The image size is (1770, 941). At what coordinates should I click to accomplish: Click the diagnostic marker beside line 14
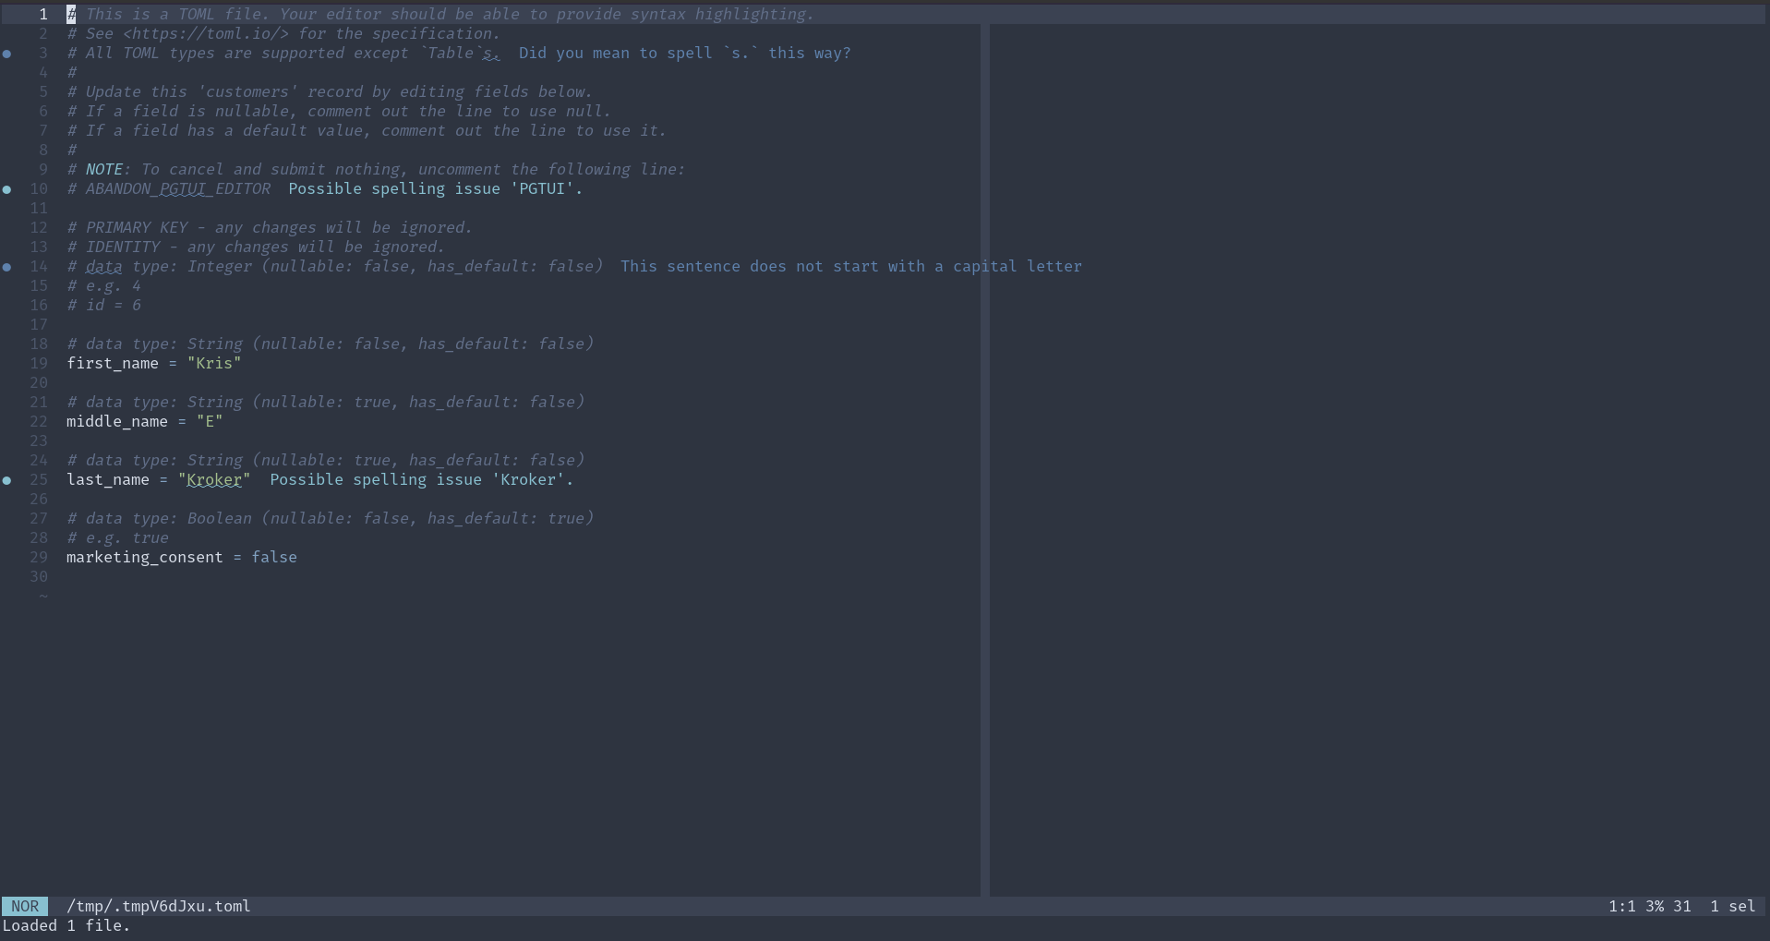pos(7,267)
